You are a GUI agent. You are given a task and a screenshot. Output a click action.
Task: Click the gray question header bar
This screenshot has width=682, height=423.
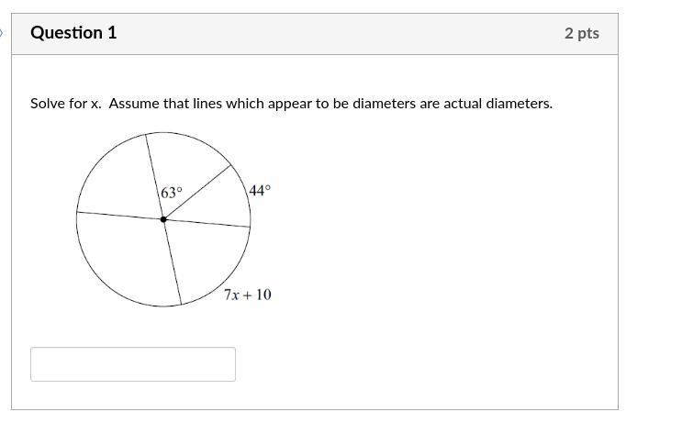315,34
